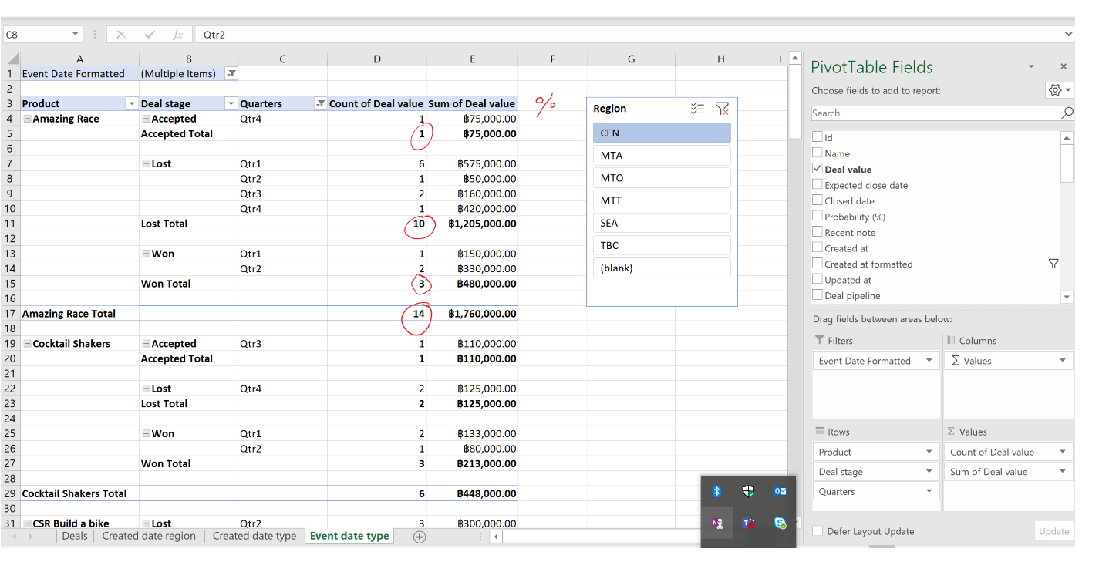The height and width of the screenshot is (562, 1099).
Task: Open the Name Box dropdown arrow
Action: pos(76,35)
